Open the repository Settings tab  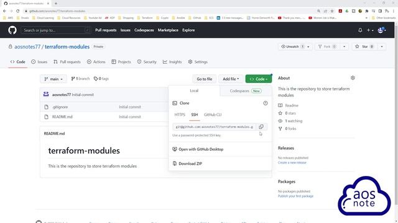pyautogui.click(x=198, y=62)
